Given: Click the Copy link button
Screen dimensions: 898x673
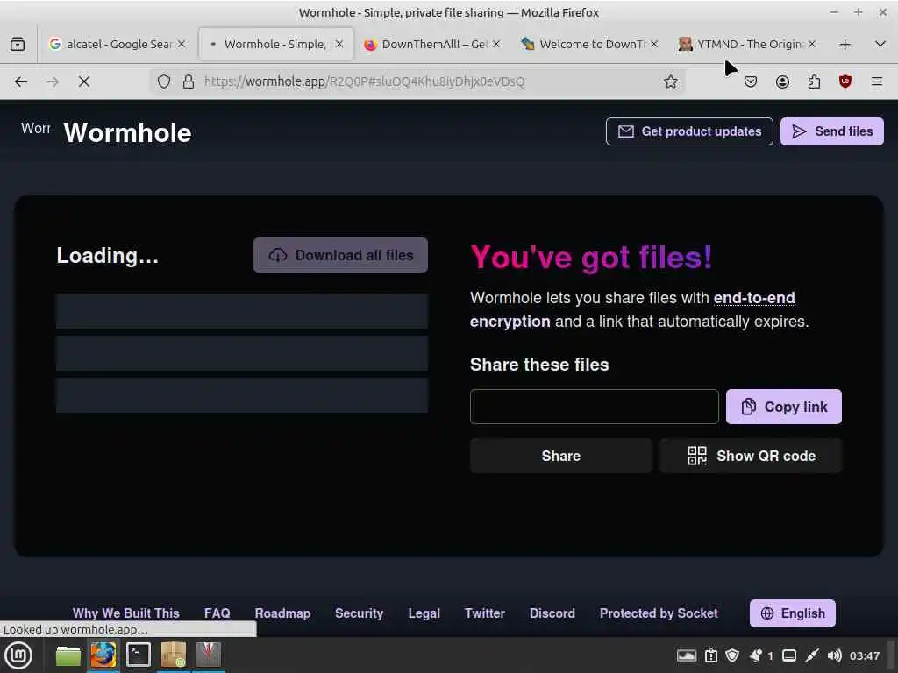Looking at the screenshot, I should [783, 407].
